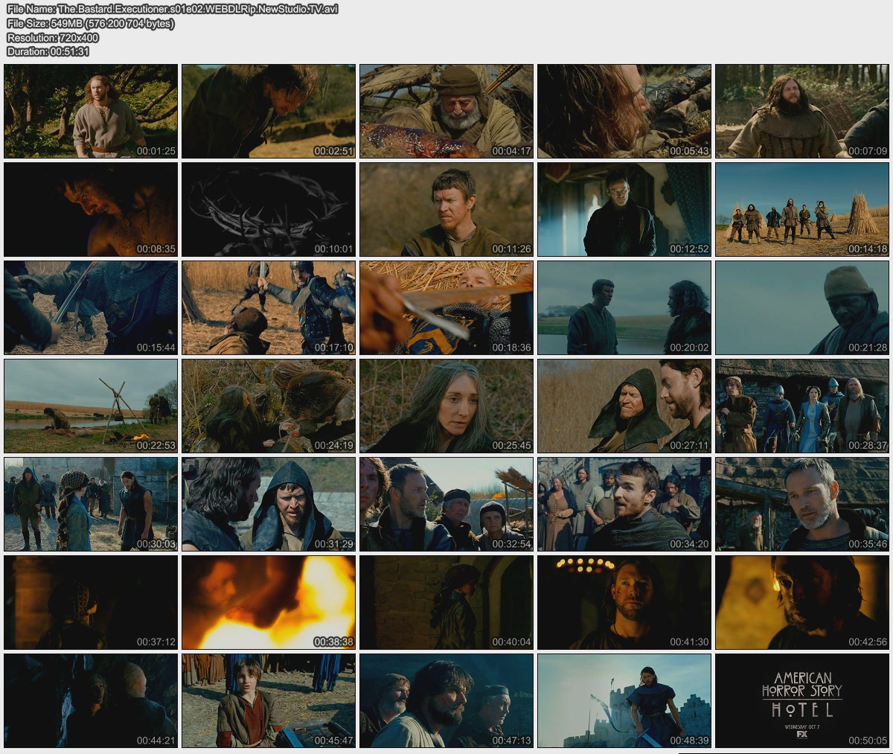Select the fire close-up frame at 00:38:38

click(x=269, y=602)
